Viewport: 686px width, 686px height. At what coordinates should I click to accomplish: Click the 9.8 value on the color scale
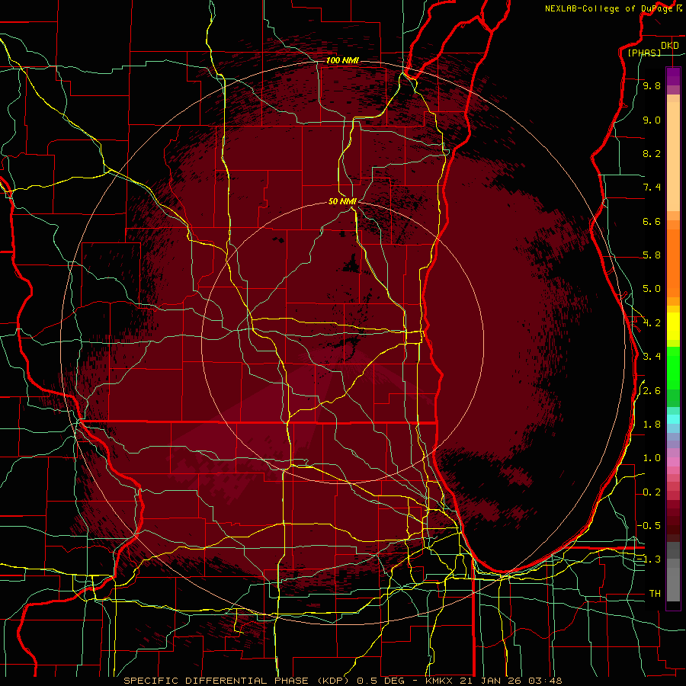tap(652, 86)
